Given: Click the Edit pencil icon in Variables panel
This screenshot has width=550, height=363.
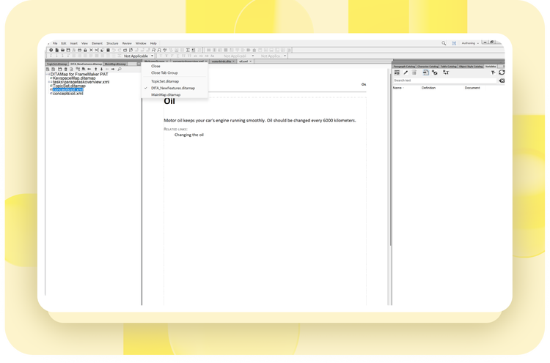Looking at the screenshot, I should coord(406,72).
